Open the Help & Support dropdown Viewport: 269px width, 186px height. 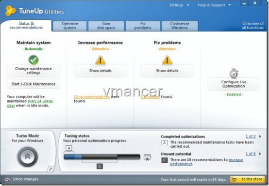[x=214, y=5]
